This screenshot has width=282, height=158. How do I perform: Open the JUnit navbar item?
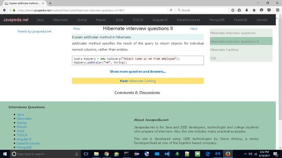pos(119,20)
